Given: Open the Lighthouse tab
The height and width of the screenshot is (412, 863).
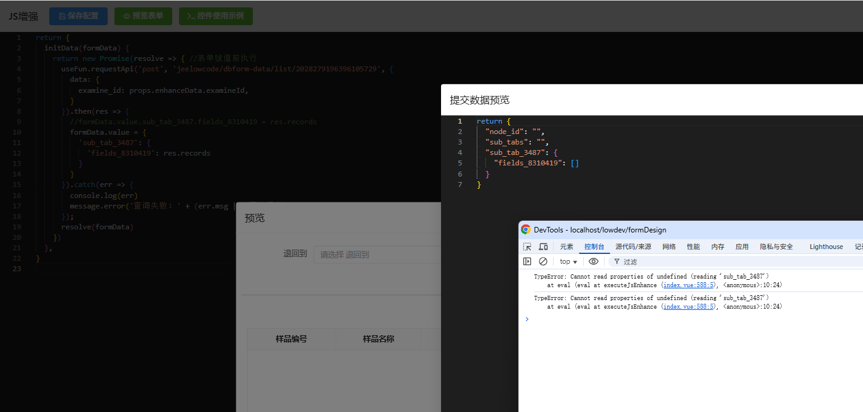Looking at the screenshot, I should point(826,247).
